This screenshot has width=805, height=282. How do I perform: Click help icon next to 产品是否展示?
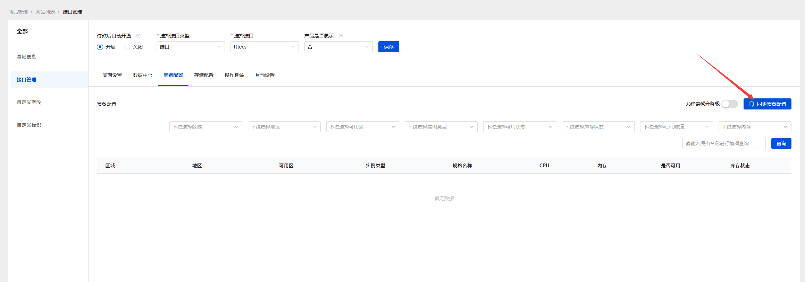pyautogui.click(x=341, y=36)
